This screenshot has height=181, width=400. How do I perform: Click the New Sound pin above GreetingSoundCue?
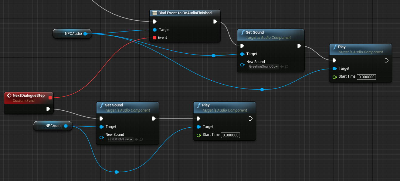click(x=242, y=64)
